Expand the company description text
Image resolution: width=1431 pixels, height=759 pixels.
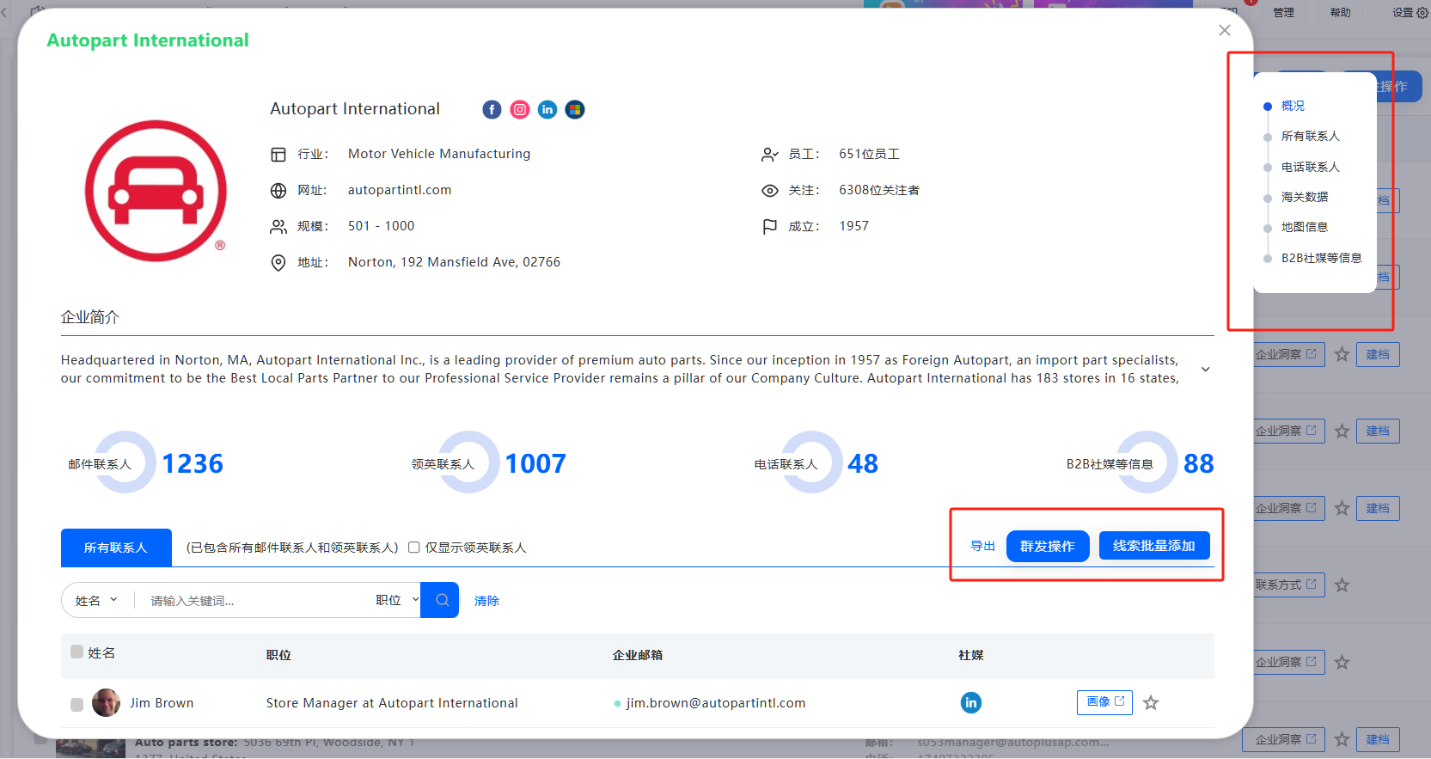[1205, 370]
